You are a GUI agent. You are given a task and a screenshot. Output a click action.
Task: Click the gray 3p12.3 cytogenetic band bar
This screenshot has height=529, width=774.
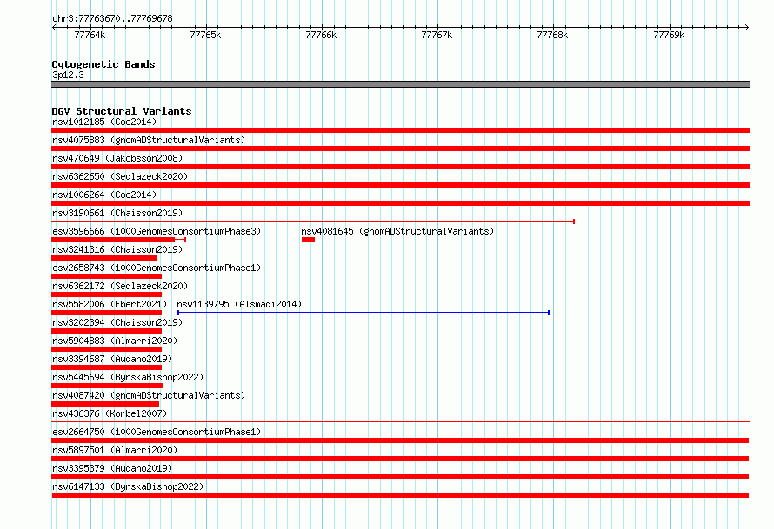point(400,84)
